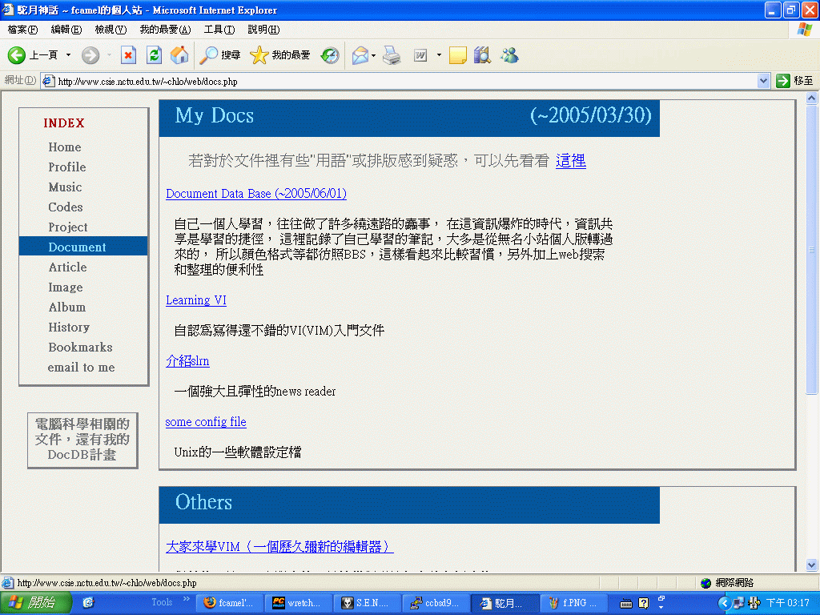Open the 工具(T) menu

point(219,30)
